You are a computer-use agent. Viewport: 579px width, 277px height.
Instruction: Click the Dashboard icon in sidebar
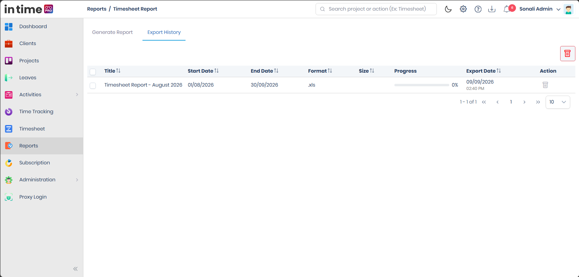[x=9, y=27]
